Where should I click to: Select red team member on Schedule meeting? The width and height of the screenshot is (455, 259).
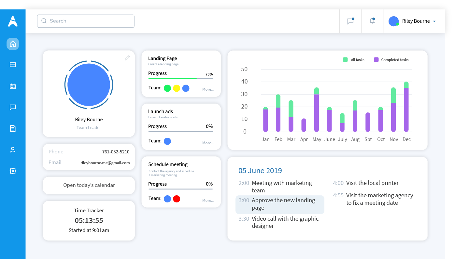click(177, 199)
